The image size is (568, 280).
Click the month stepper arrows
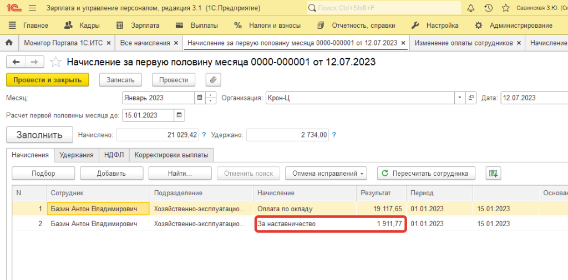point(210,98)
